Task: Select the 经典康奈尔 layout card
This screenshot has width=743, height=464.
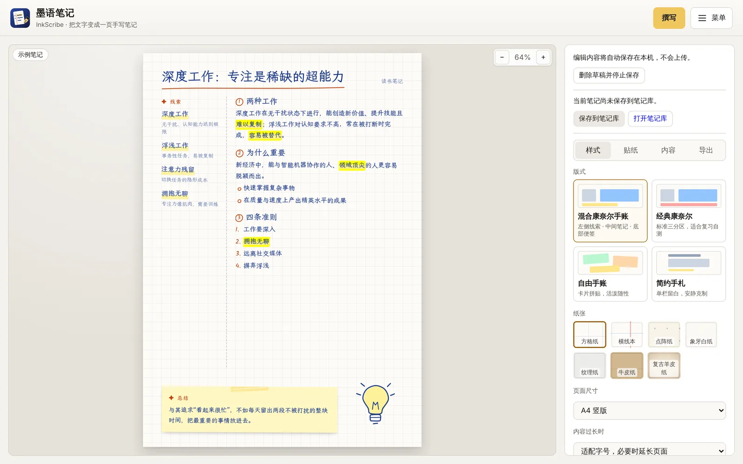Action: [689, 211]
